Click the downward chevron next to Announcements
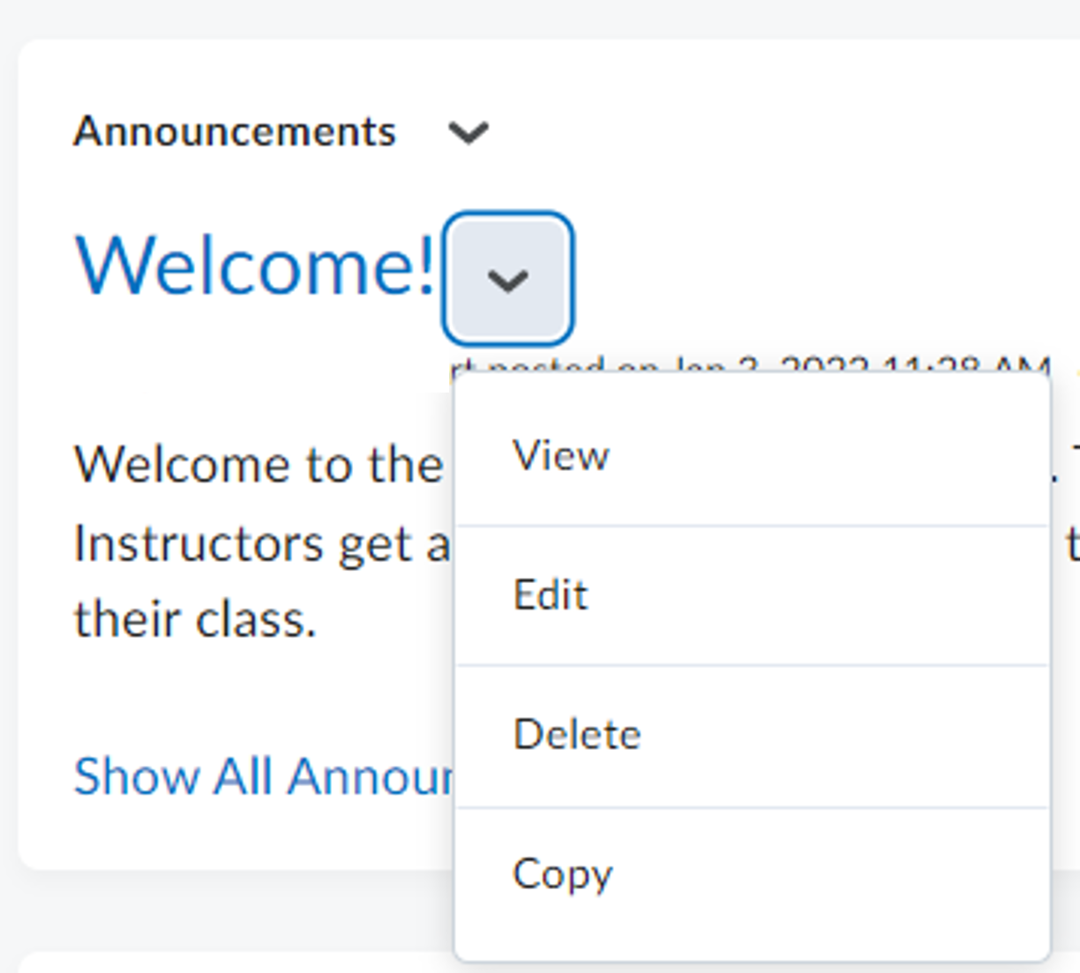This screenshot has height=973, width=1080. [x=469, y=132]
